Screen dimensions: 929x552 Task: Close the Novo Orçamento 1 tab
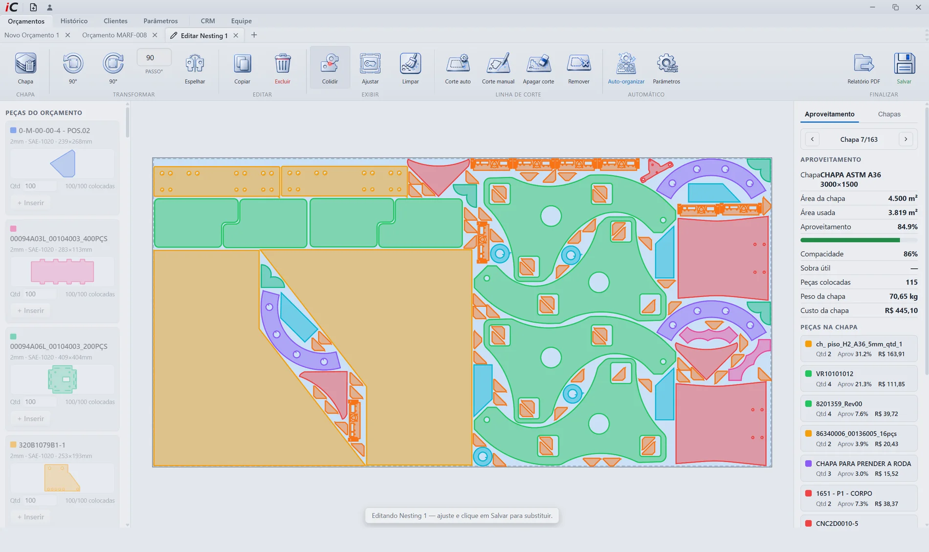click(x=67, y=35)
